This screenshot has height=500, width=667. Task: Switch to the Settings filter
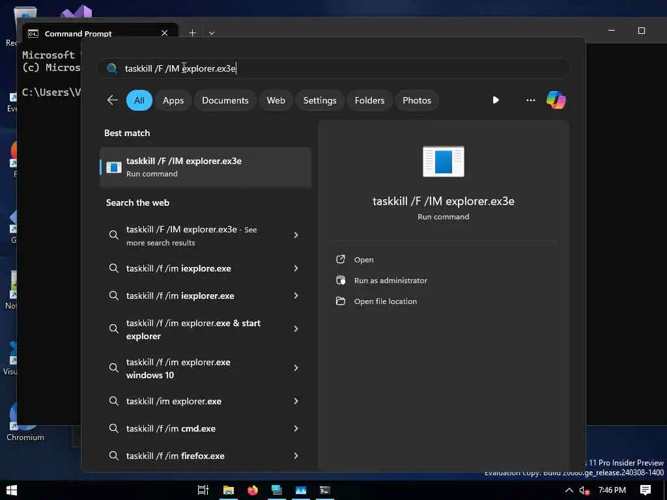[x=319, y=100]
